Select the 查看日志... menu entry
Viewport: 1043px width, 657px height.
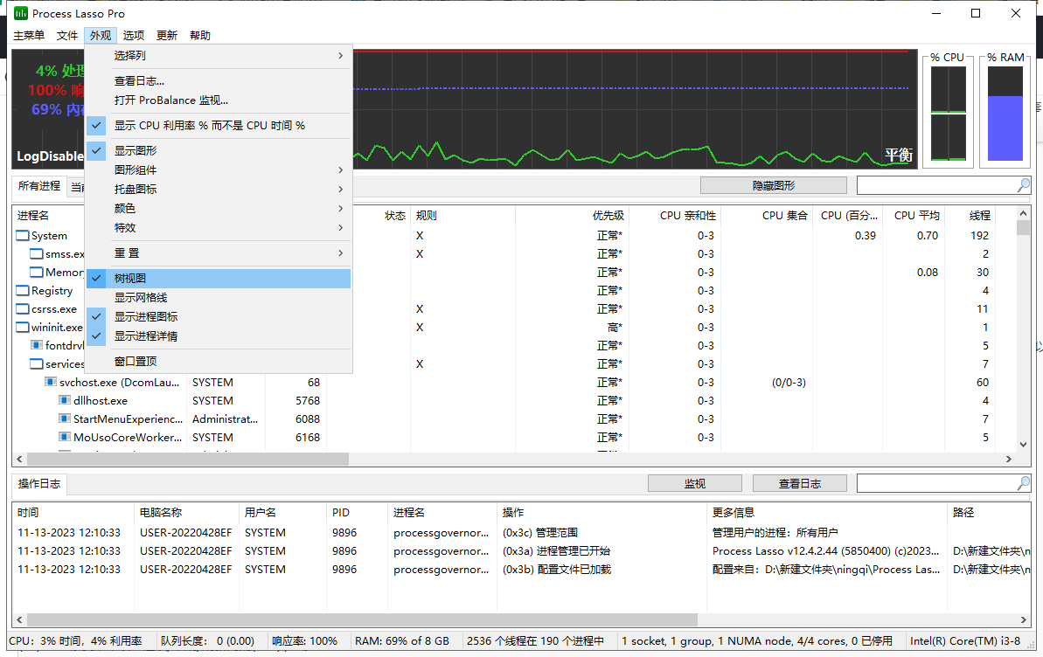[x=219, y=81]
